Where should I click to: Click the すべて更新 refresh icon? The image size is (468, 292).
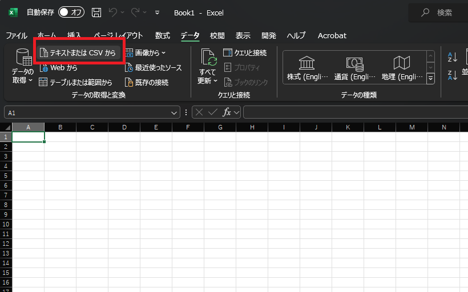(x=208, y=58)
